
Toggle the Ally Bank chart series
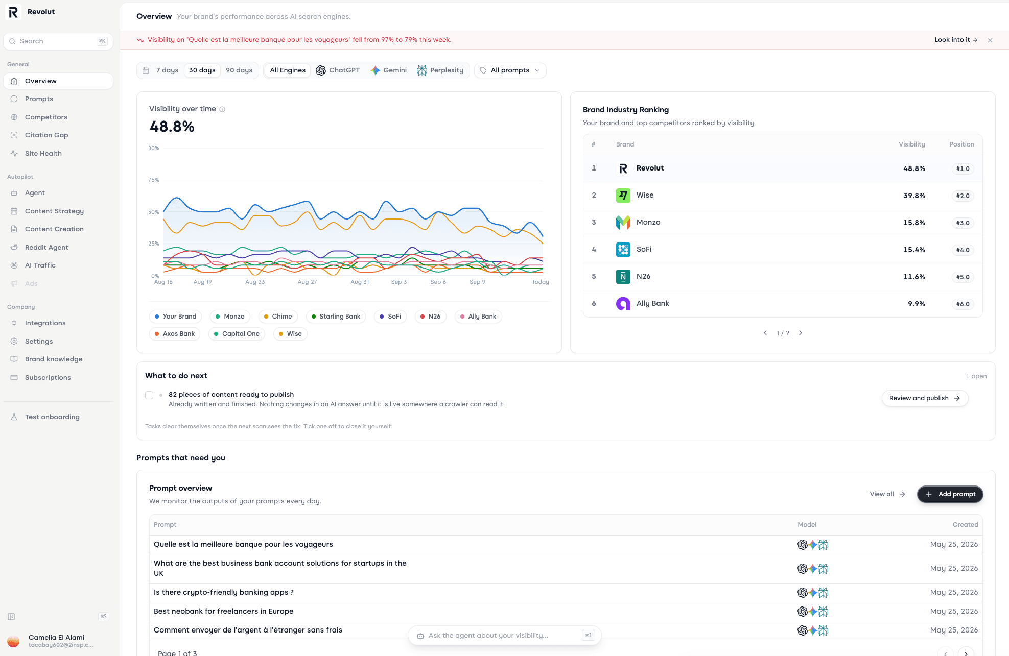(x=478, y=317)
